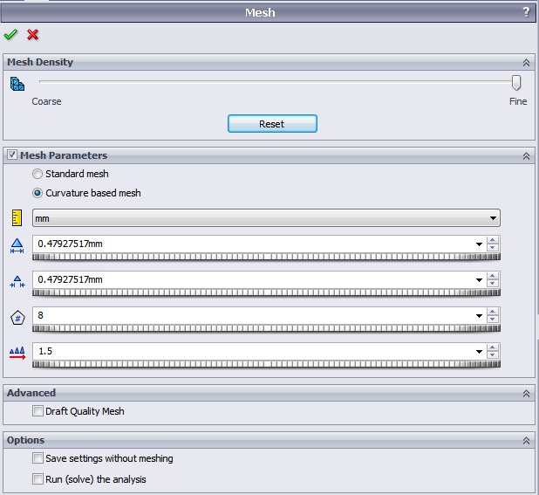Increase maximum element size with up spinner
Viewport: 539px width, 495px height.
[493, 240]
